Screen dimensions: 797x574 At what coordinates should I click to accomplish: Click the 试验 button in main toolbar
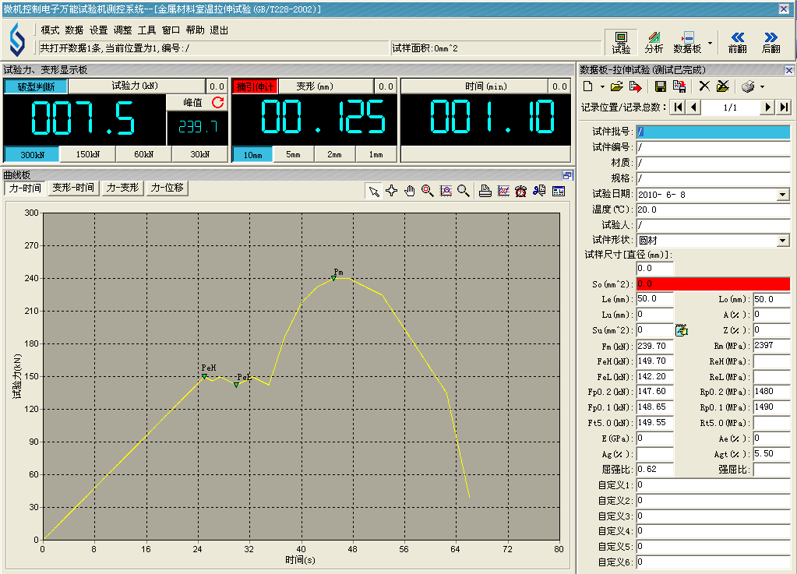(621, 42)
